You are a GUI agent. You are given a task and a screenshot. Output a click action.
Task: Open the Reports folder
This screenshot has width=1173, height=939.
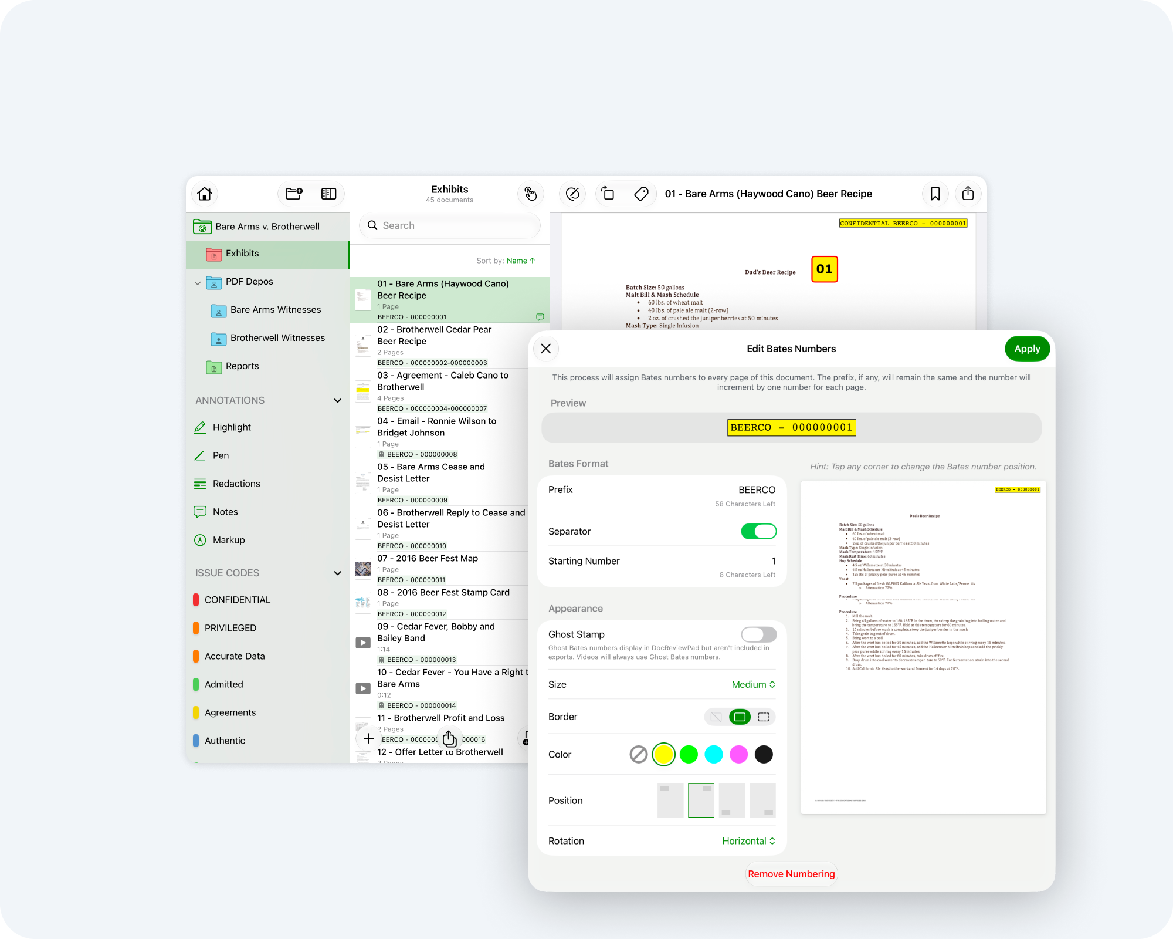coord(267,366)
